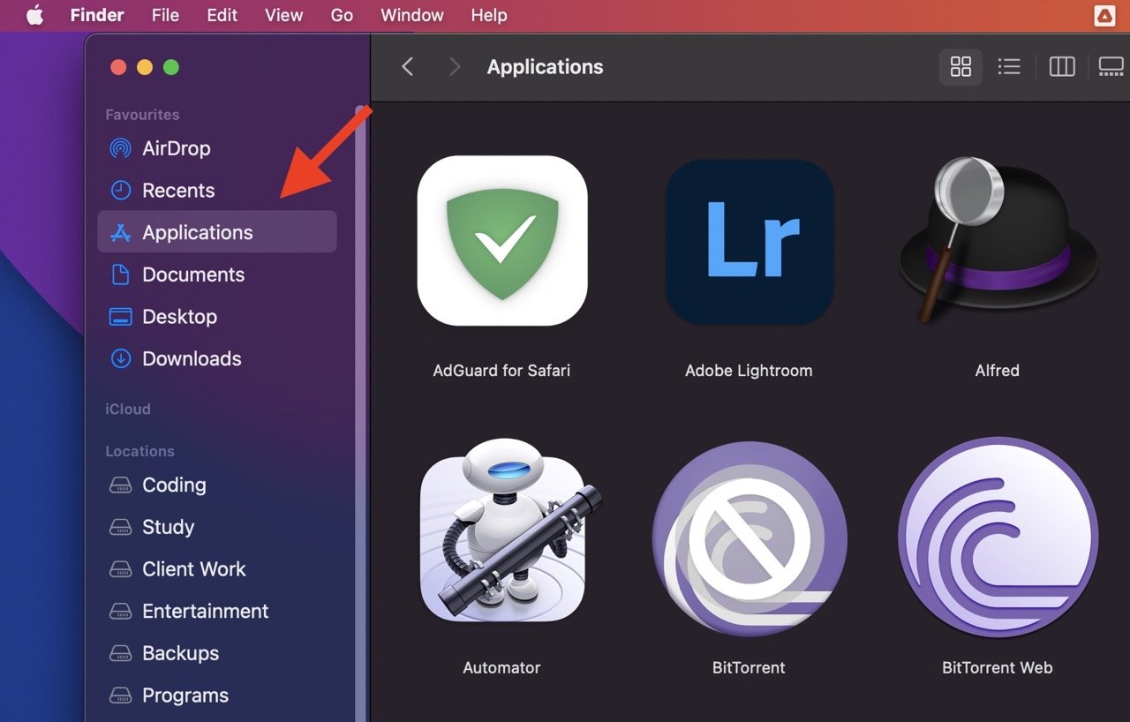Click the Favourites section header
The height and width of the screenshot is (722, 1130).
pyautogui.click(x=142, y=115)
